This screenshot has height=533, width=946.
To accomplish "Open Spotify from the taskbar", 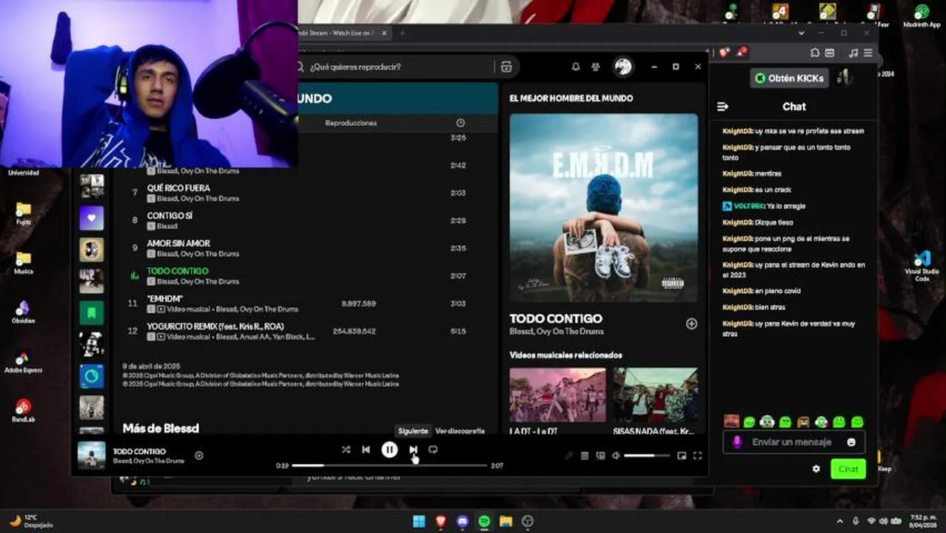I will coord(484,521).
